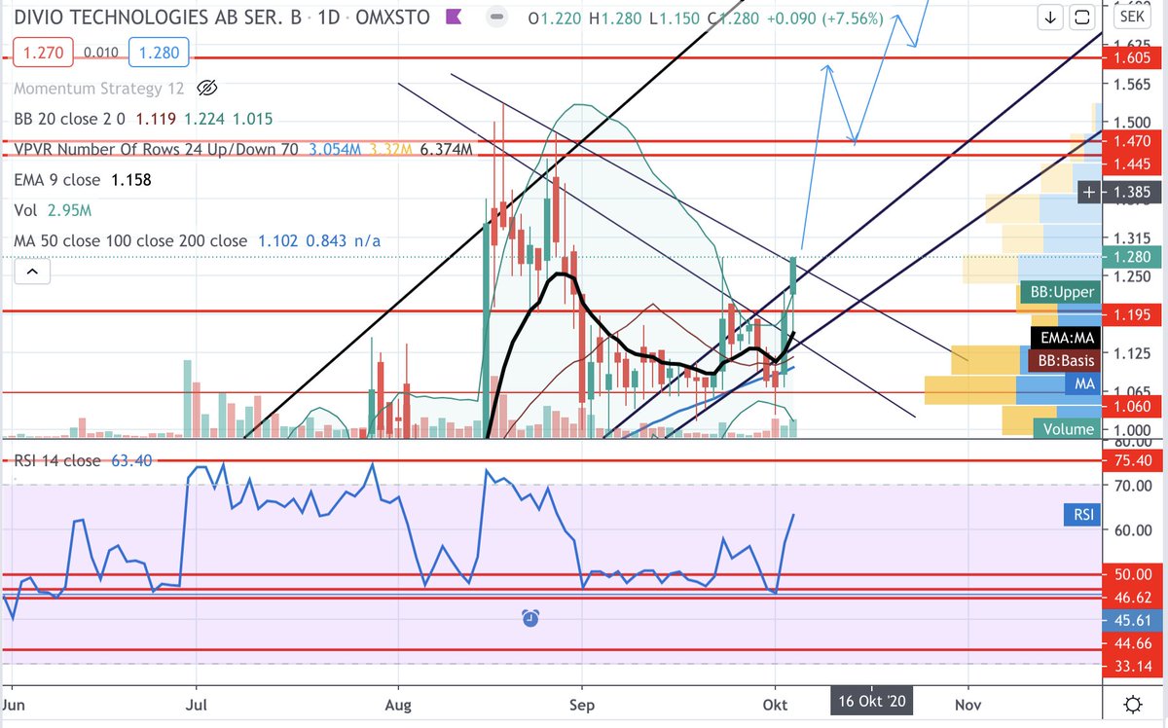Click the BB:Upper price axis label
1168x728 pixels.
tap(1059, 292)
